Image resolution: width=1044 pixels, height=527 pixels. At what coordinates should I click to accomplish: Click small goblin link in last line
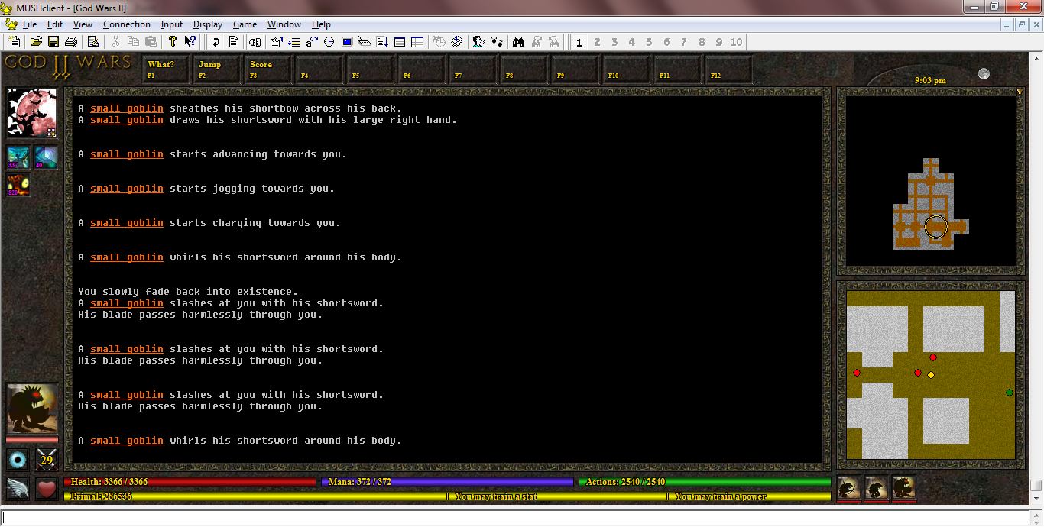click(x=127, y=441)
